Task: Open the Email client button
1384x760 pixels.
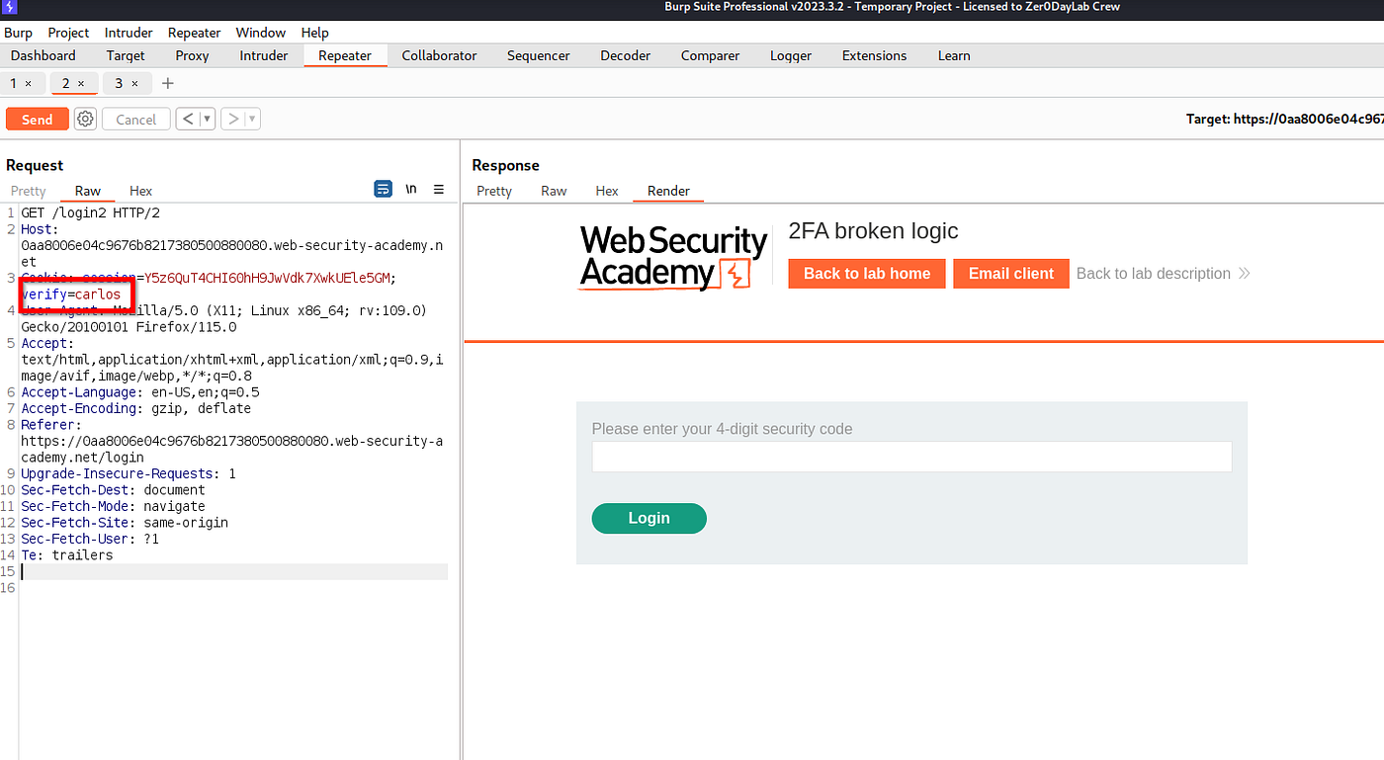Action: pos(1011,274)
